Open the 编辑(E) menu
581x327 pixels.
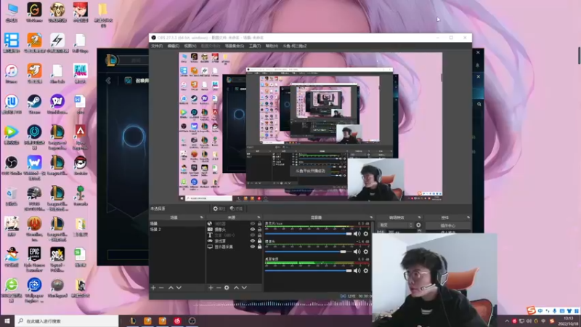(173, 46)
